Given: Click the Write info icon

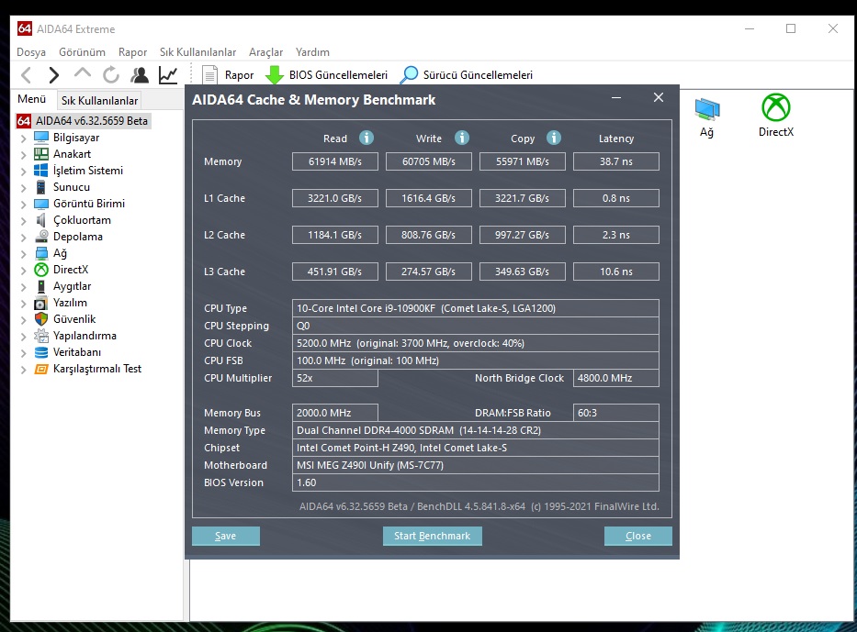Looking at the screenshot, I should point(462,138).
